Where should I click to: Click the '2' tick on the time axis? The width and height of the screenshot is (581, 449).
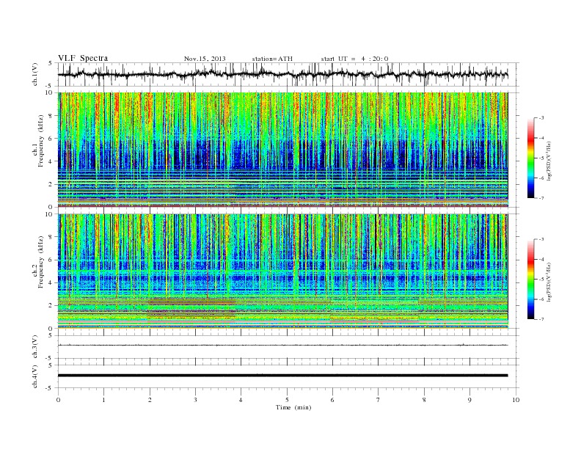[150, 400]
